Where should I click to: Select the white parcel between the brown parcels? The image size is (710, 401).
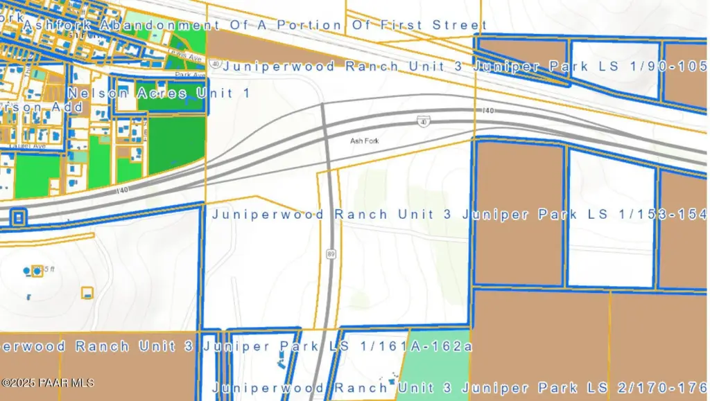[x=611, y=229]
